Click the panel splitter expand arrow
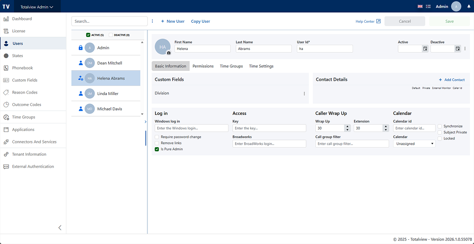The height and width of the screenshot is (244, 474). (146, 122)
